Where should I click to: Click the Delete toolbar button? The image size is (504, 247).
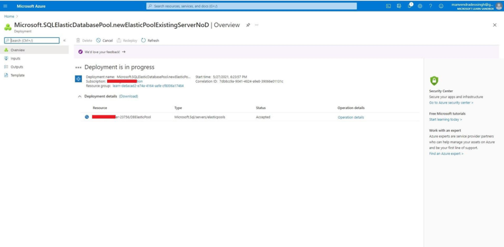(x=84, y=40)
